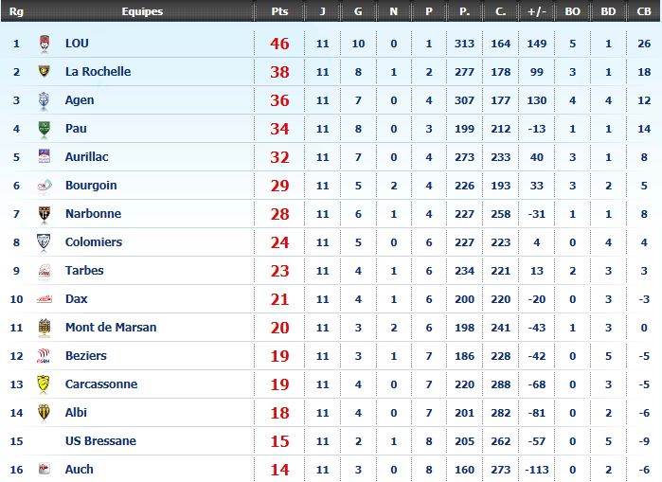Click the green Pau shield logo
The height and width of the screenshot is (482, 662).
point(44,129)
